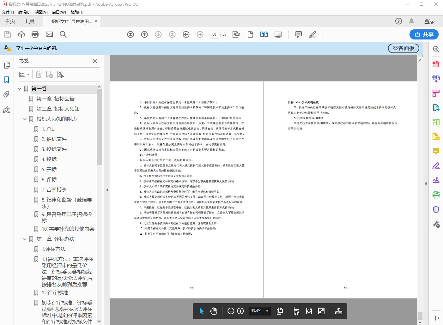
Task: Open the Signature Panel button
Action: pyautogui.click(x=404, y=48)
